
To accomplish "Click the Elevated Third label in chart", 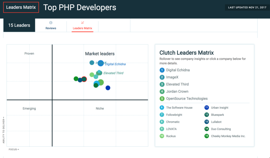I will (x=113, y=73).
